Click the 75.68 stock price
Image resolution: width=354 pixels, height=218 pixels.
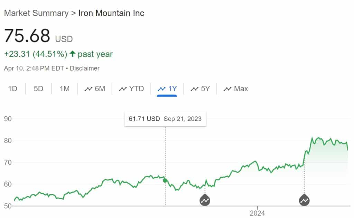tap(27, 35)
